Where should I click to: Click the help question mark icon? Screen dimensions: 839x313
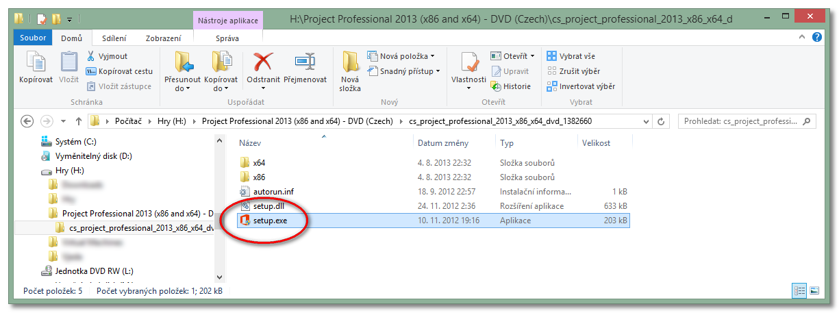click(x=816, y=38)
